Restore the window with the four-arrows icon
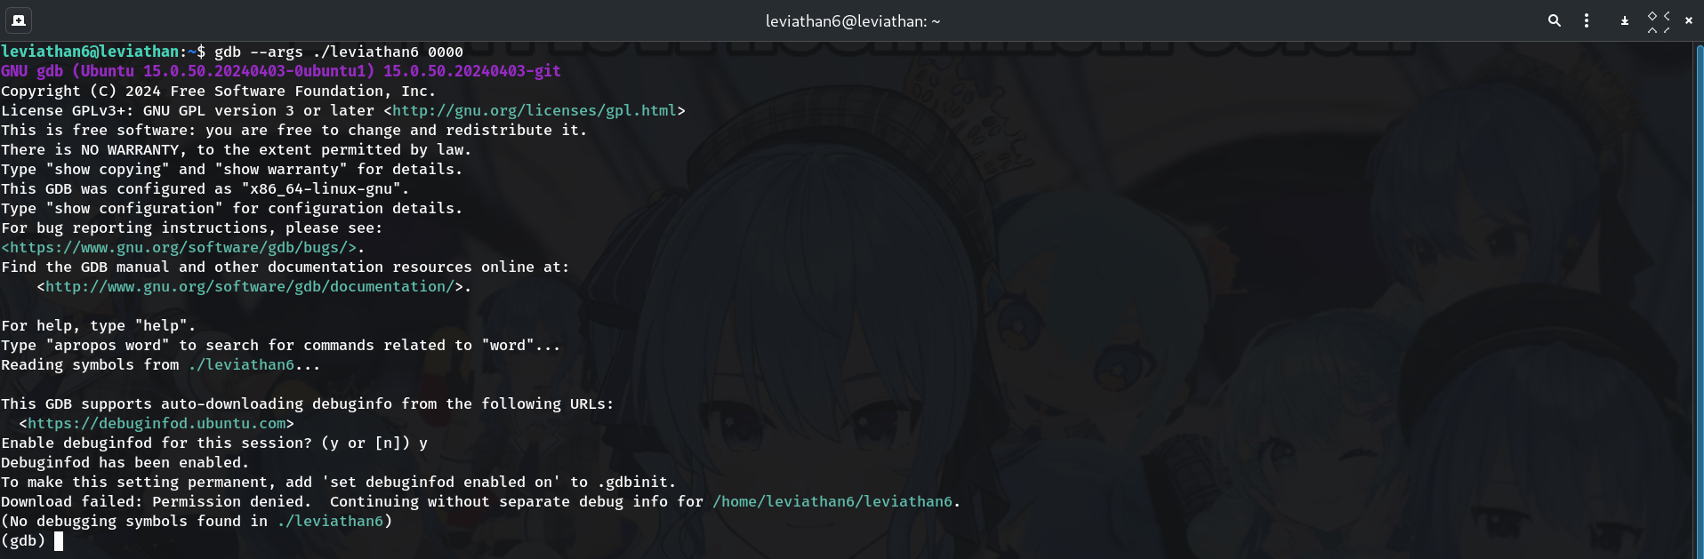This screenshot has width=1704, height=559. pyautogui.click(x=1659, y=21)
